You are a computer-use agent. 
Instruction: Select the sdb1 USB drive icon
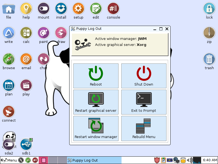(x=26, y=145)
